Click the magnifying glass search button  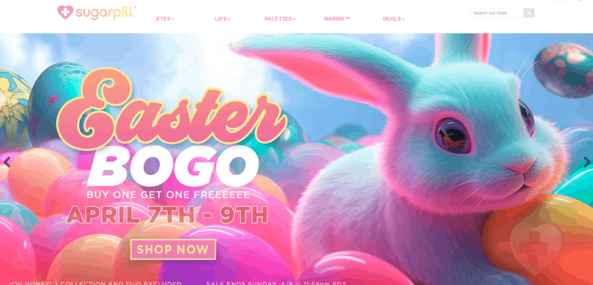pos(529,13)
